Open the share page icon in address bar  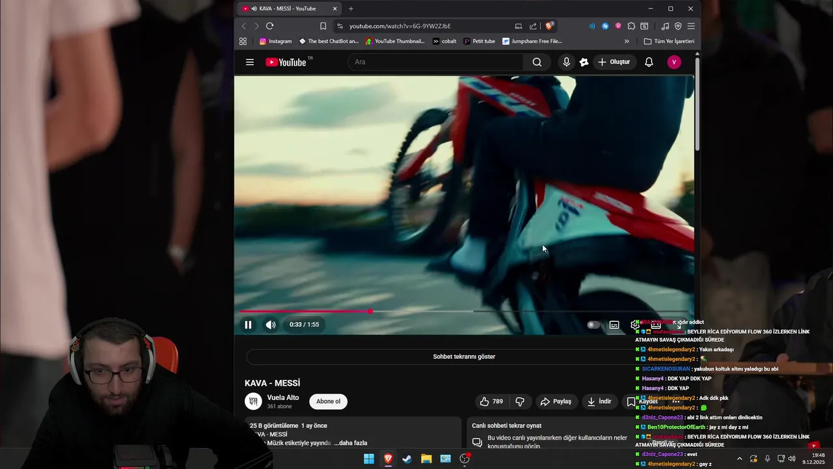tap(533, 26)
